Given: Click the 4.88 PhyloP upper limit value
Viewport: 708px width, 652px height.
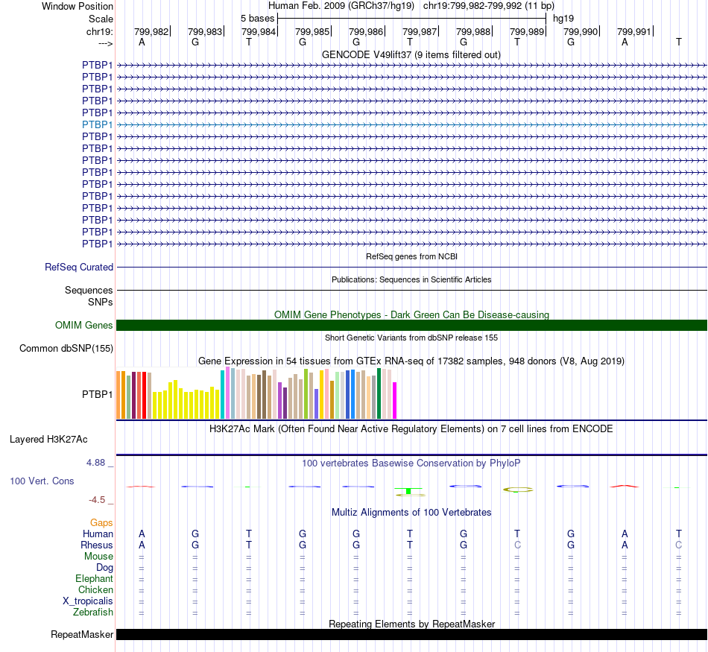Looking at the screenshot, I should point(95,463).
